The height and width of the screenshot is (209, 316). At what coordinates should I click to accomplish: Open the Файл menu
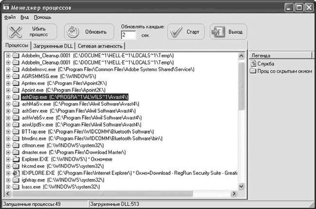pos(10,17)
